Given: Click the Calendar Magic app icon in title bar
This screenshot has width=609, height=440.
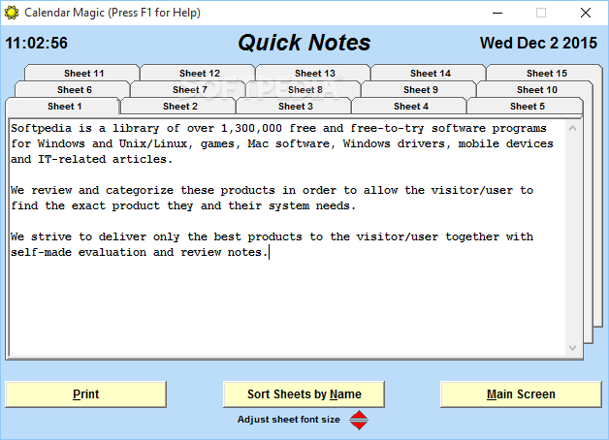Looking at the screenshot, I should (12, 13).
